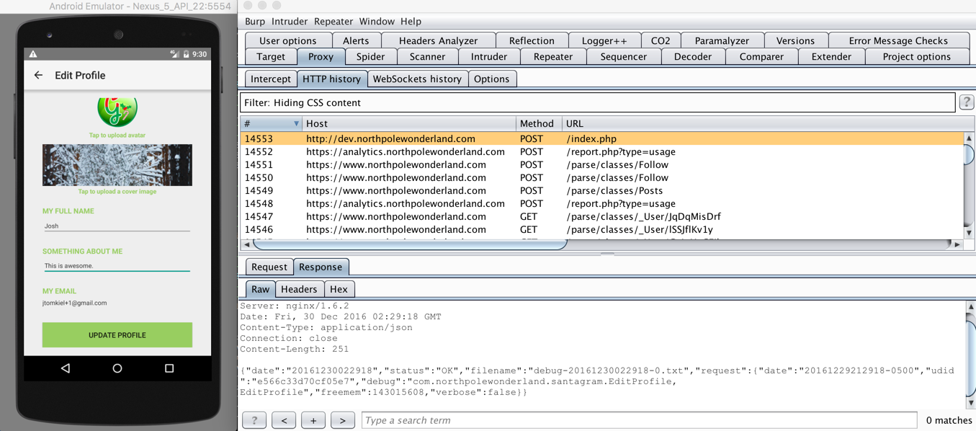Go to next search match button
Viewport: 976px width, 431px height.
343,420
